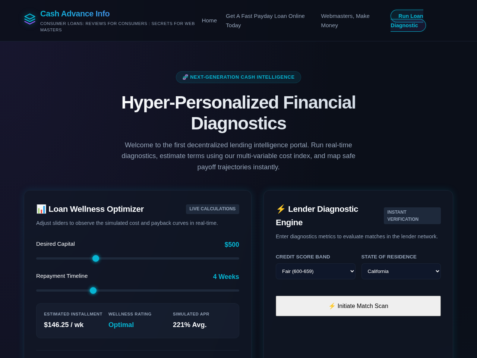
Task: Click the Hyper-Personalized Financial Diagnostics heading
Action: 238,113
